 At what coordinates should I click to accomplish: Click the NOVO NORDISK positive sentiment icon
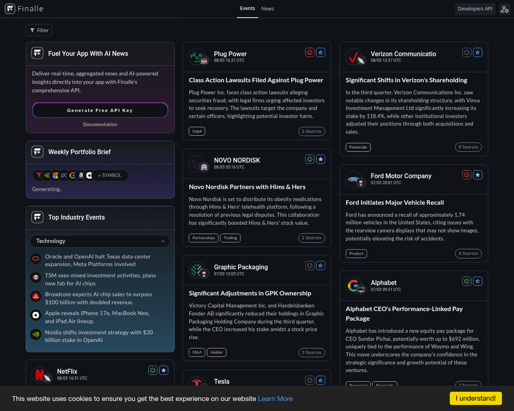click(310, 159)
